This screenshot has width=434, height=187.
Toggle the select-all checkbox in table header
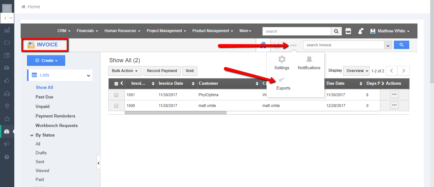pos(116,84)
